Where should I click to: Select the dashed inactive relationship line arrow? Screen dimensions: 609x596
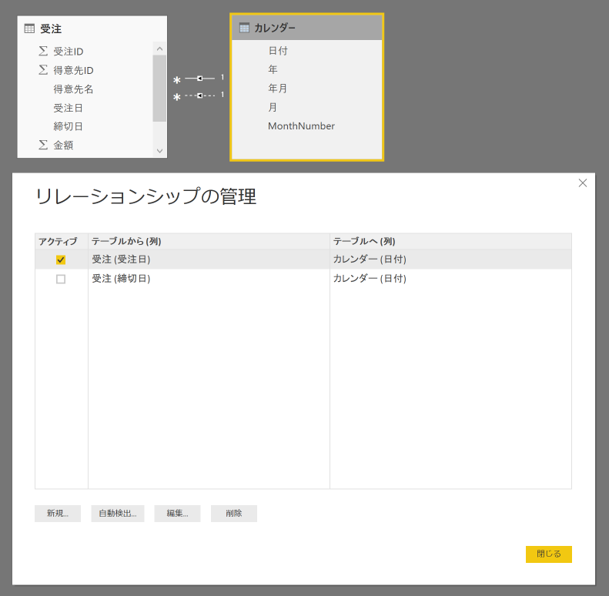(x=199, y=95)
